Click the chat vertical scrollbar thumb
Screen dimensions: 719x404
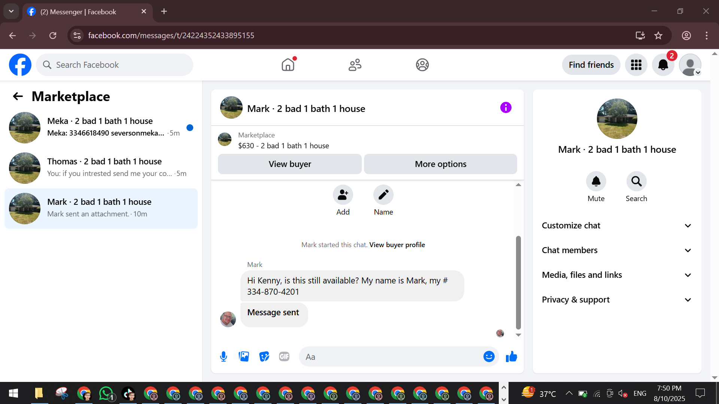coord(518,282)
